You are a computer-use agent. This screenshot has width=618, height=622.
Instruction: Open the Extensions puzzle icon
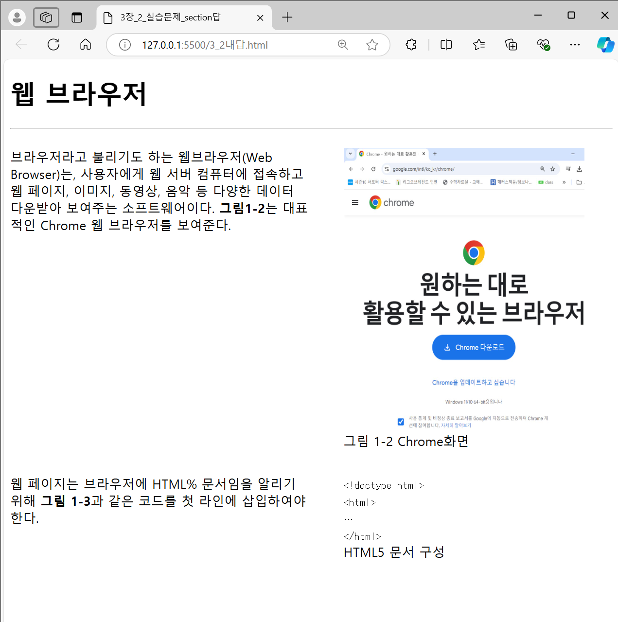[x=411, y=45]
